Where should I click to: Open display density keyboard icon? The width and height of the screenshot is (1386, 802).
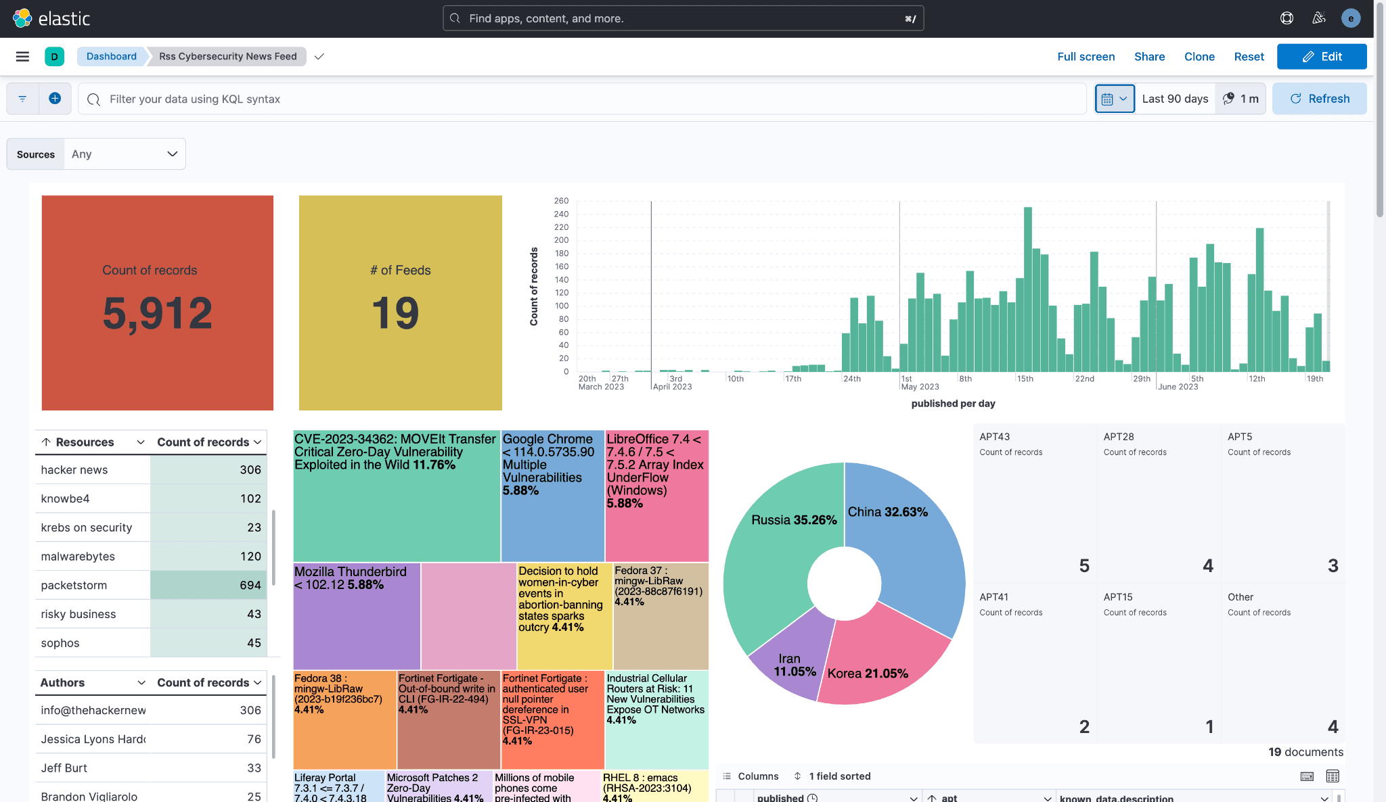coord(1307,776)
